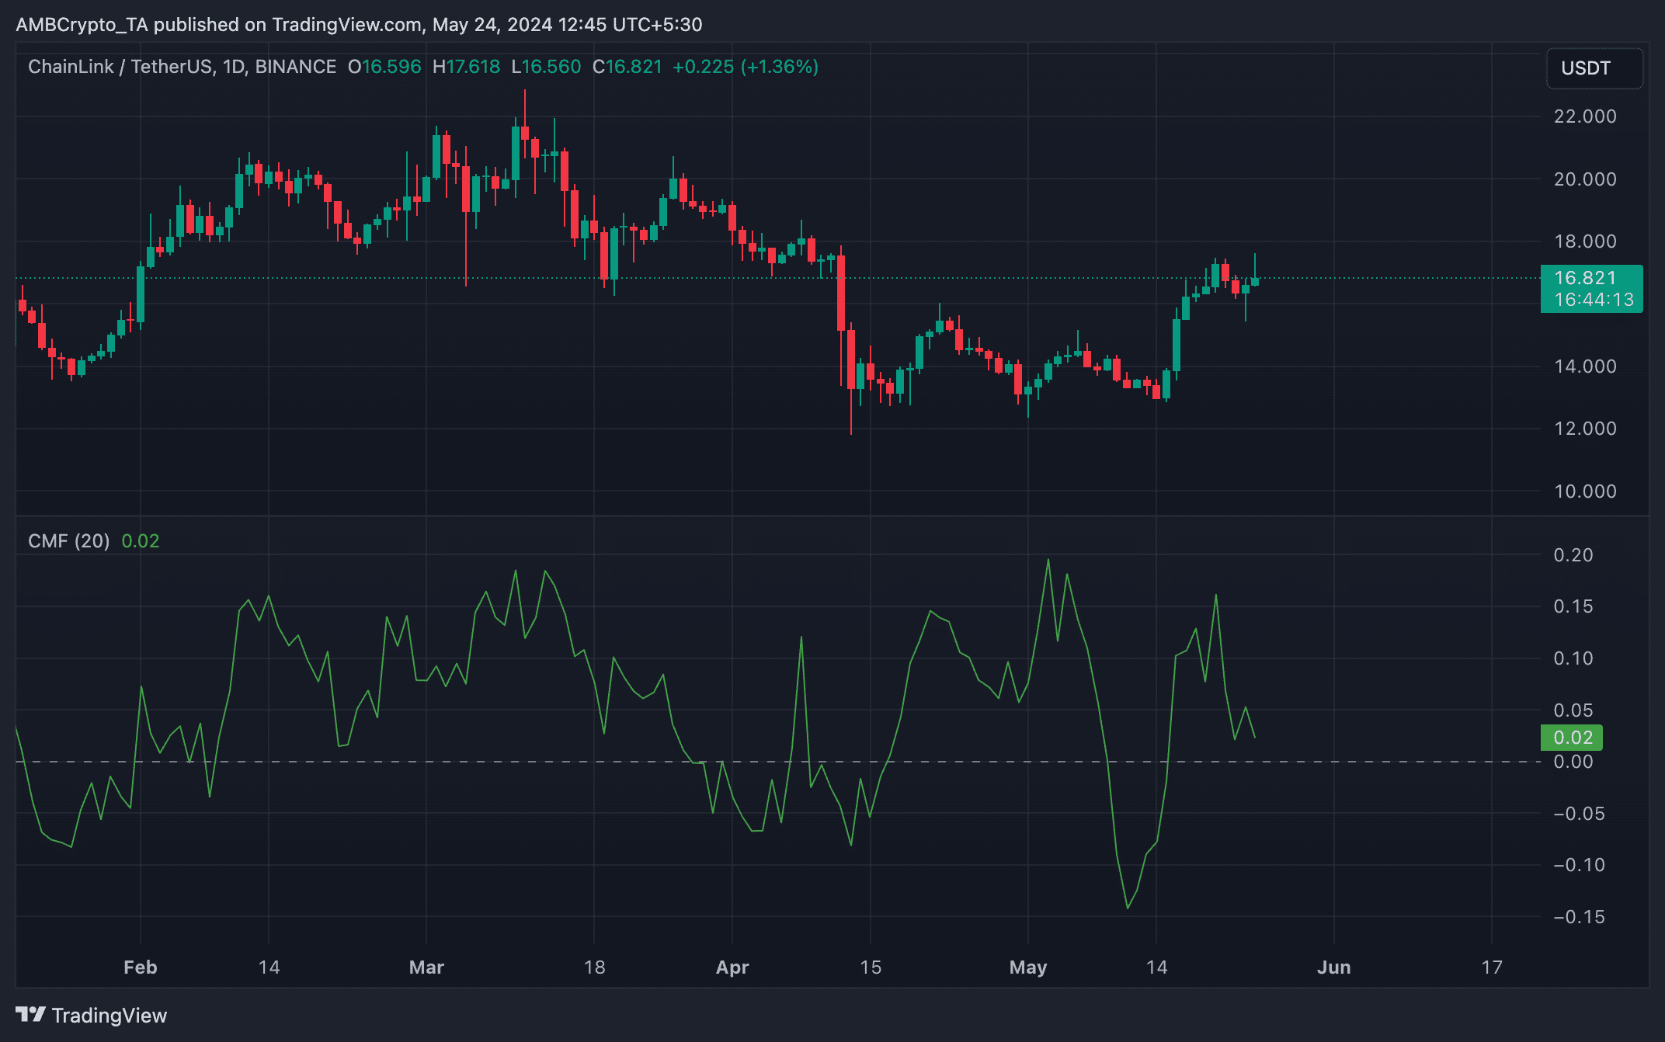Click the 14.000 price axis label
This screenshot has width=1665, height=1042.
click(x=1585, y=366)
